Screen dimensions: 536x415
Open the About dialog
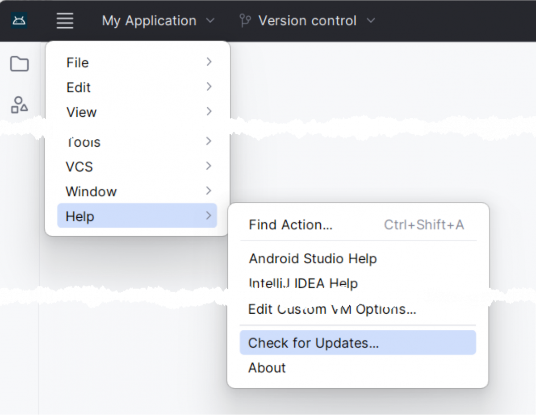267,368
